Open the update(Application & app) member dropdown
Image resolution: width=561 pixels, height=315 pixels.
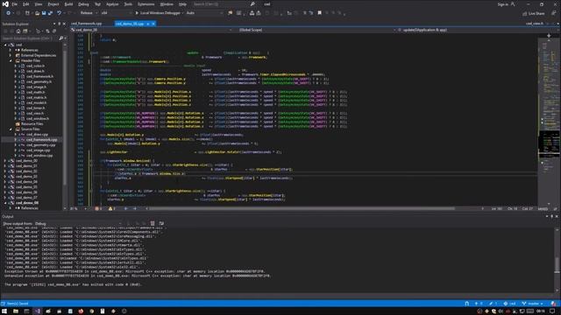coord(476,30)
